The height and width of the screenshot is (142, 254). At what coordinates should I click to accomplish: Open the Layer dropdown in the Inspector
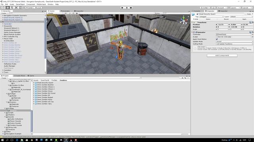click(x=241, y=17)
